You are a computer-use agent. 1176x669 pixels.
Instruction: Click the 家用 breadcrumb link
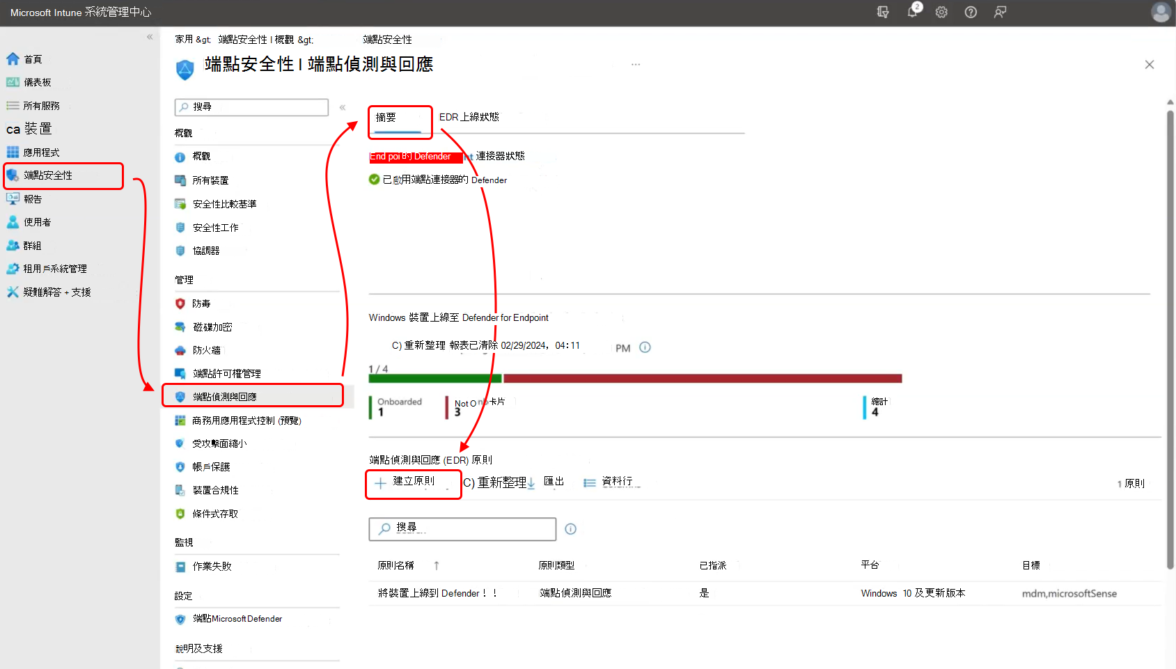(x=184, y=40)
